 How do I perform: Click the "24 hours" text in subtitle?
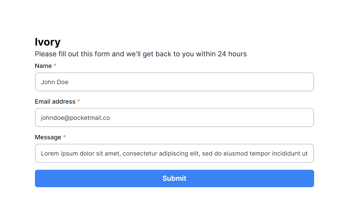tap(232, 54)
